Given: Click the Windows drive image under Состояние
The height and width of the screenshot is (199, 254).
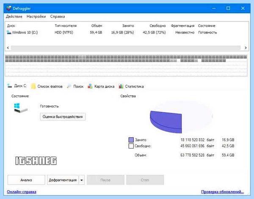Looking at the screenshot, I should [x=21, y=108].
